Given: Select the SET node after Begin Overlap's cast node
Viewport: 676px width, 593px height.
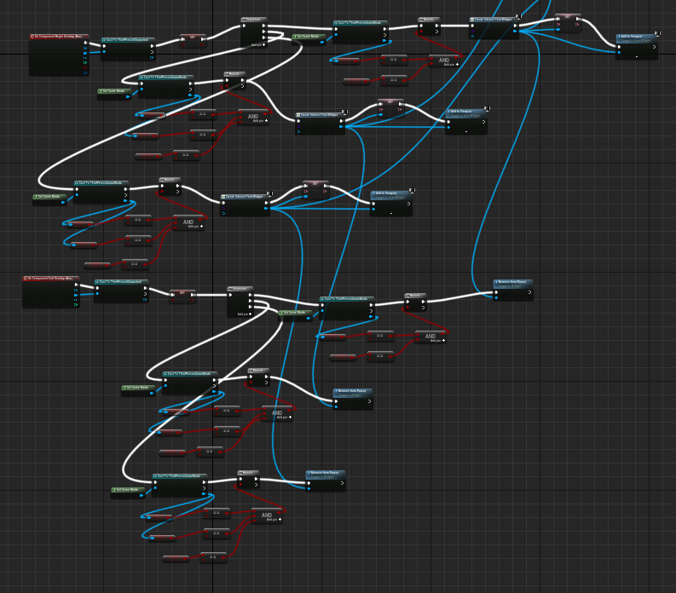Looking at the screenshot, I should tap(193, 39).
